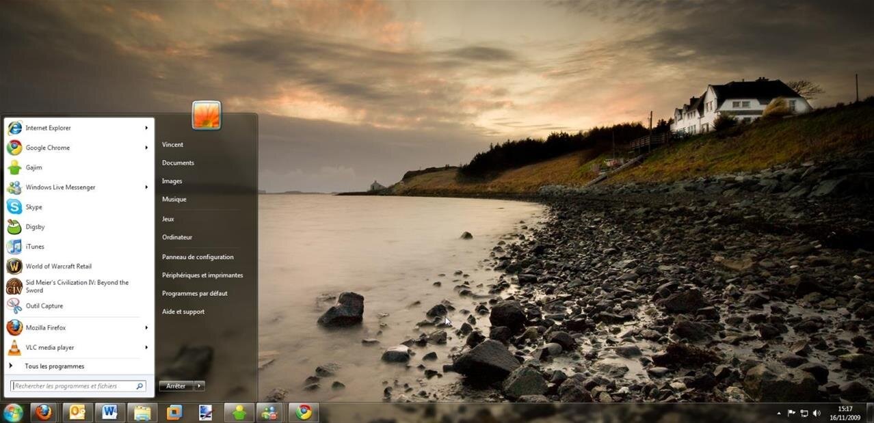Open Microsoft Word from the taskbar
The height and width of the screenshot is (423, 874).
[x=109, y=412]
